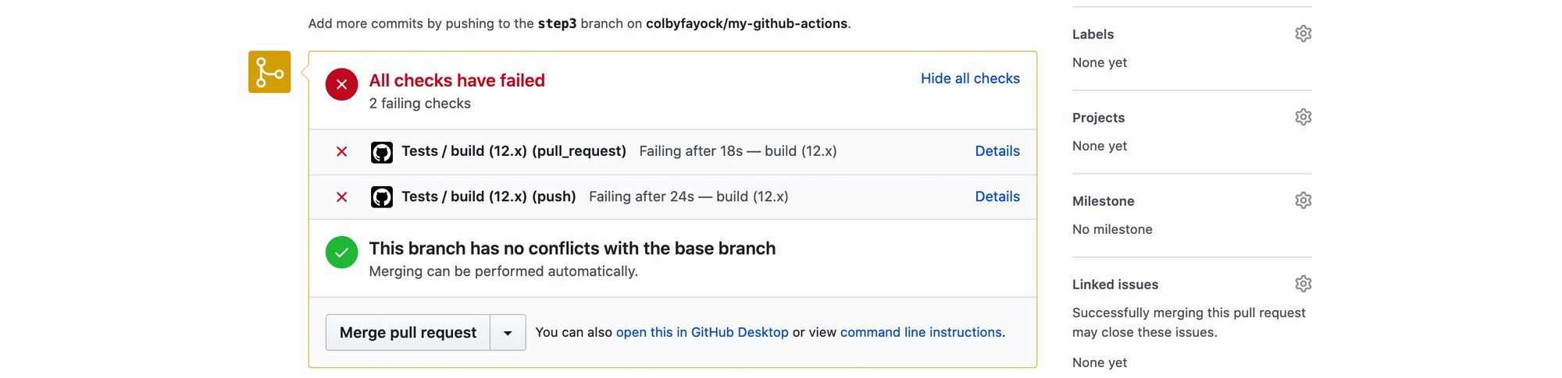Open the Milestone settings gear
1562x378 pixels.
(x=1303, y=200)
